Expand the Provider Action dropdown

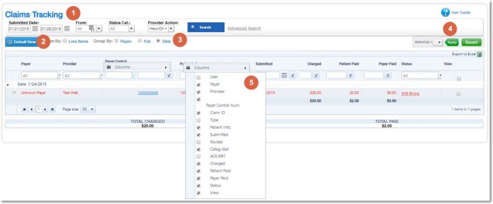pos(171,29)
